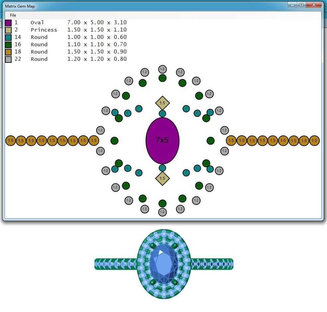
Task: Select the top 1.5 princess diamond gem
Action: [x=162, y=103]
